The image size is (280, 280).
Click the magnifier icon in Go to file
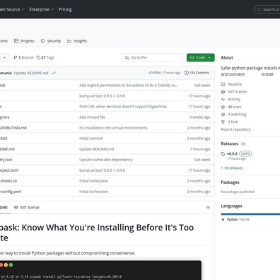[127, 58]
